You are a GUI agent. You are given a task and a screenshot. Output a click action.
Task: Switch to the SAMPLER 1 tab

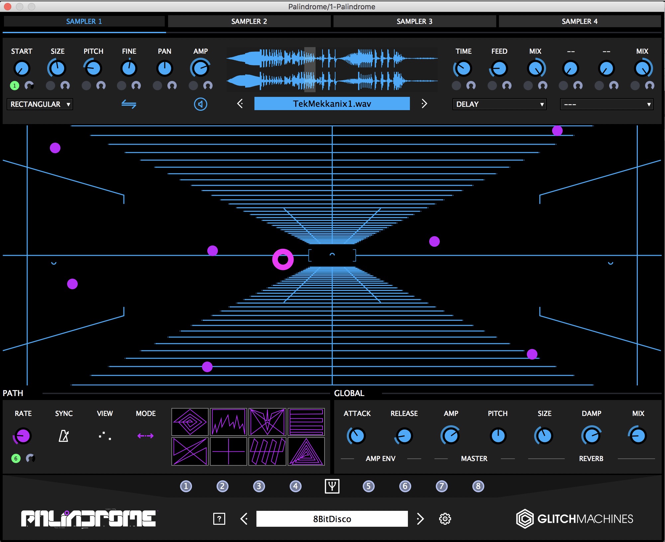point(84,21)
